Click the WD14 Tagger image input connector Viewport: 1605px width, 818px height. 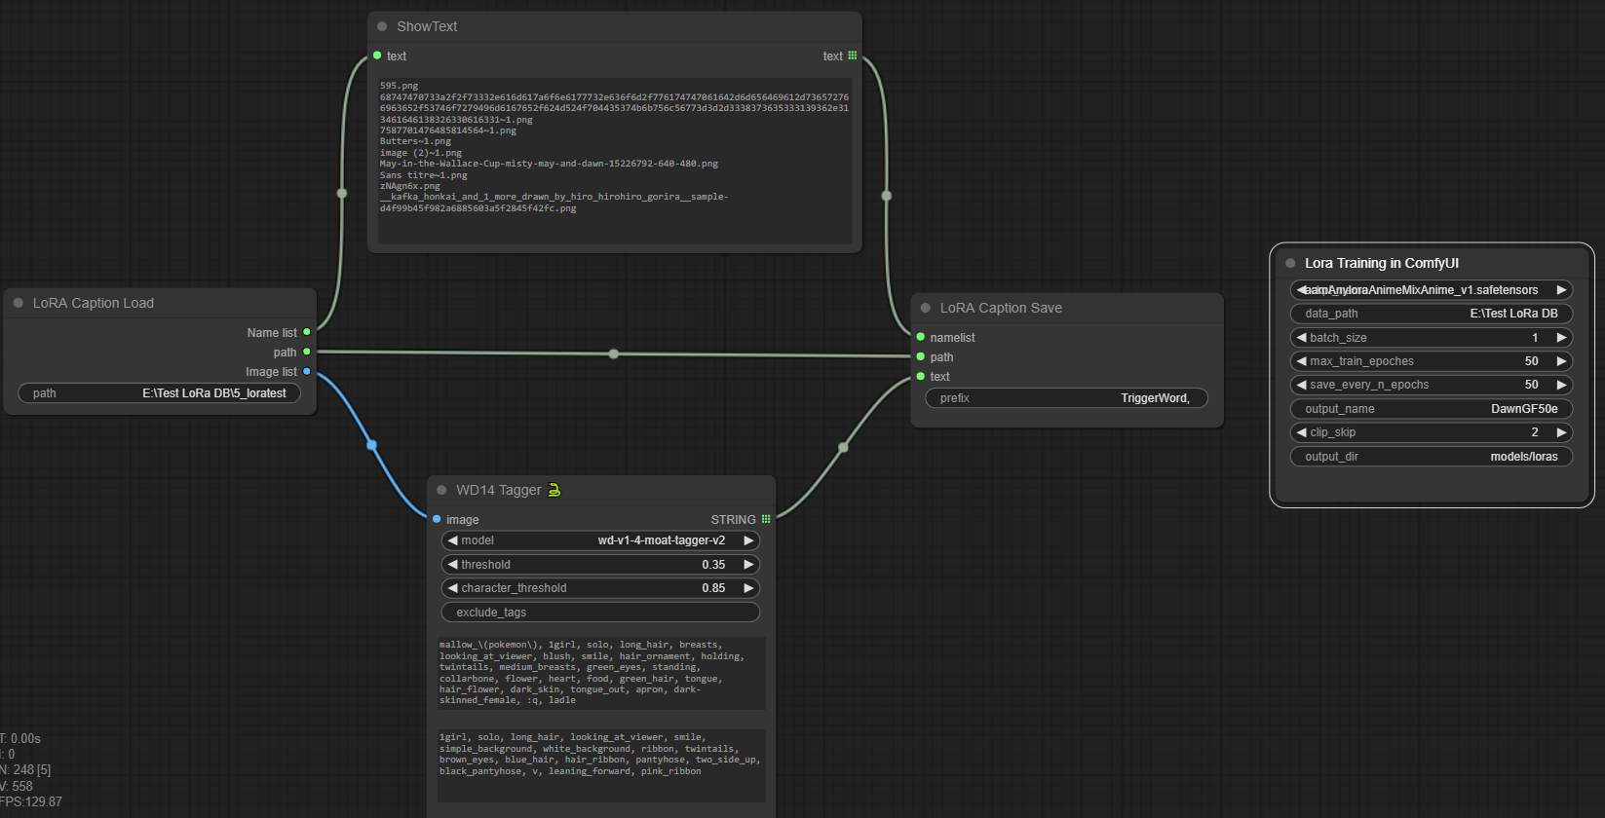click(x=437, y=519)
